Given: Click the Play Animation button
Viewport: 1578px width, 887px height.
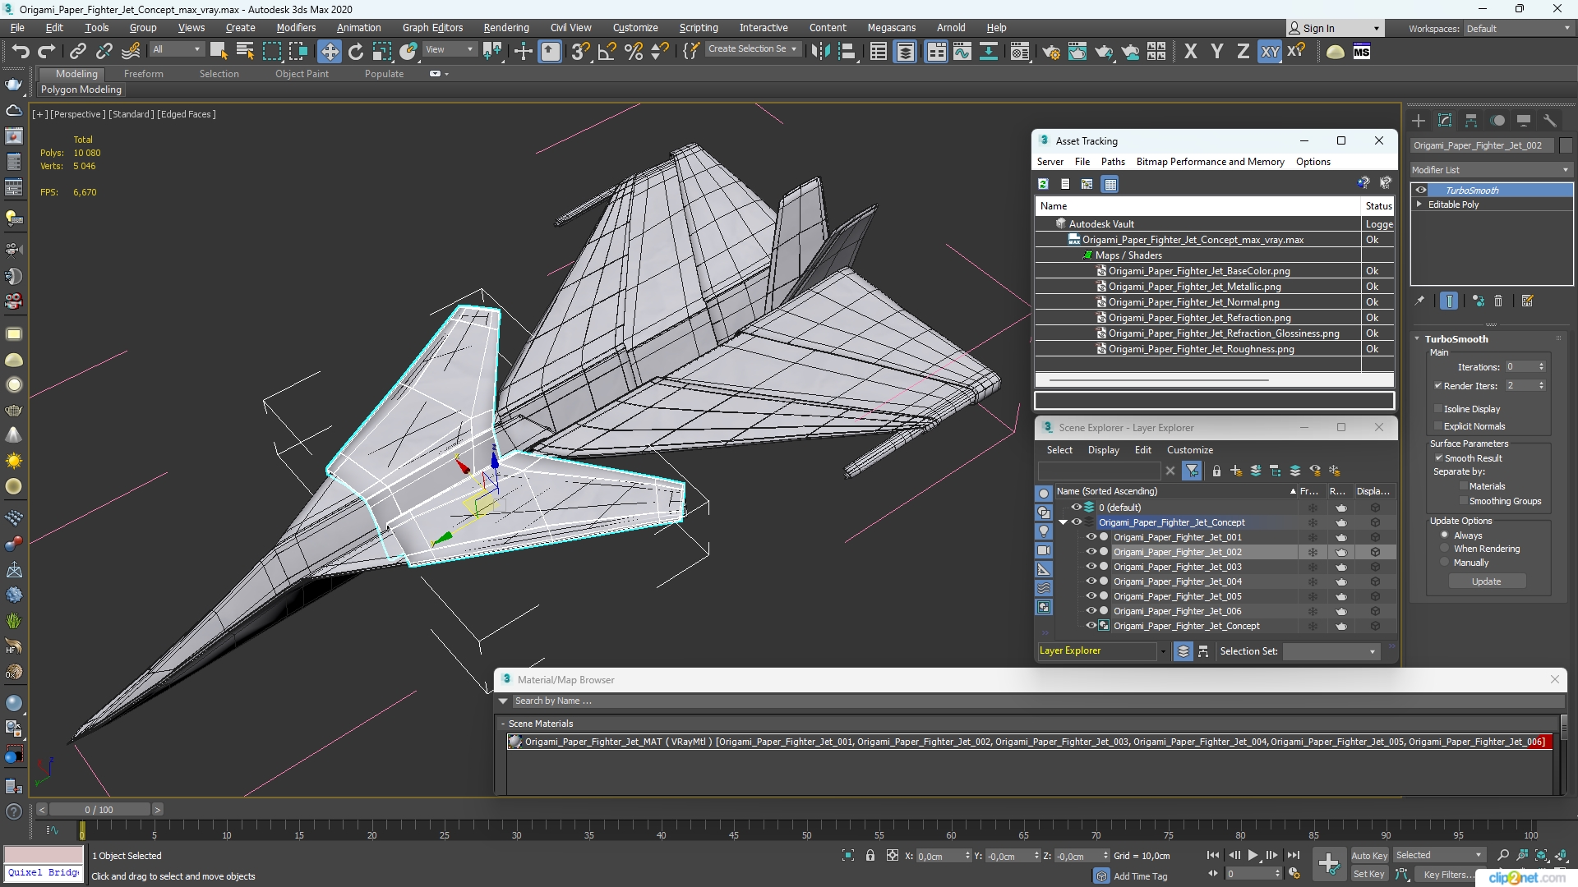Looking at the screenshot, I should tap(1253, 856).
